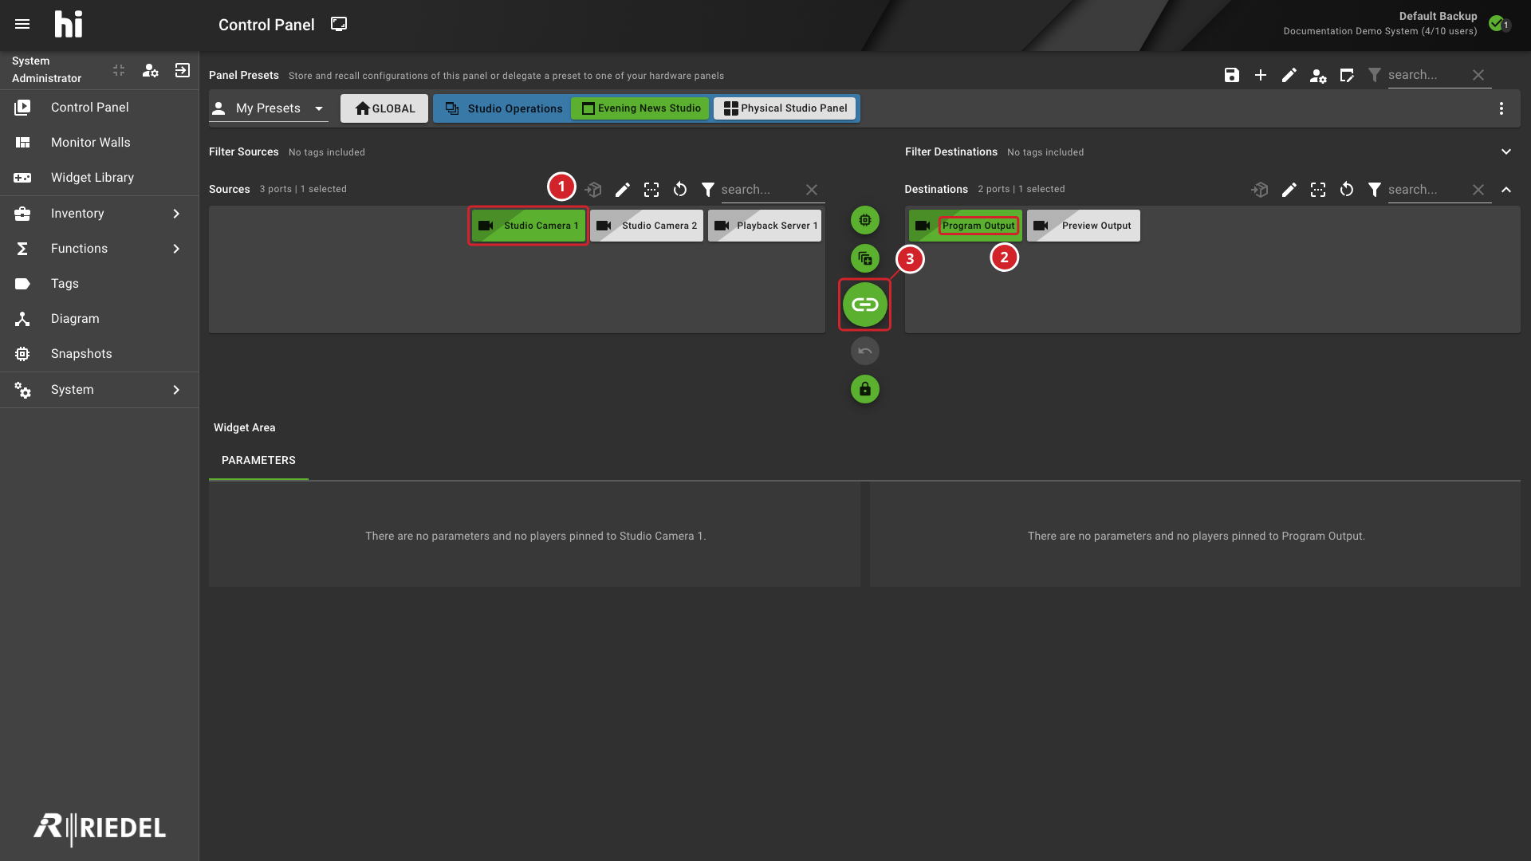Switch to PARAMETERS tab
Image resolution: width=1531 pixels, height=861 pixels.
(258, 461)
